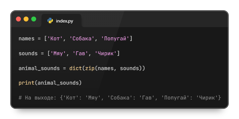Click the dict function keyword

[76, 68]
